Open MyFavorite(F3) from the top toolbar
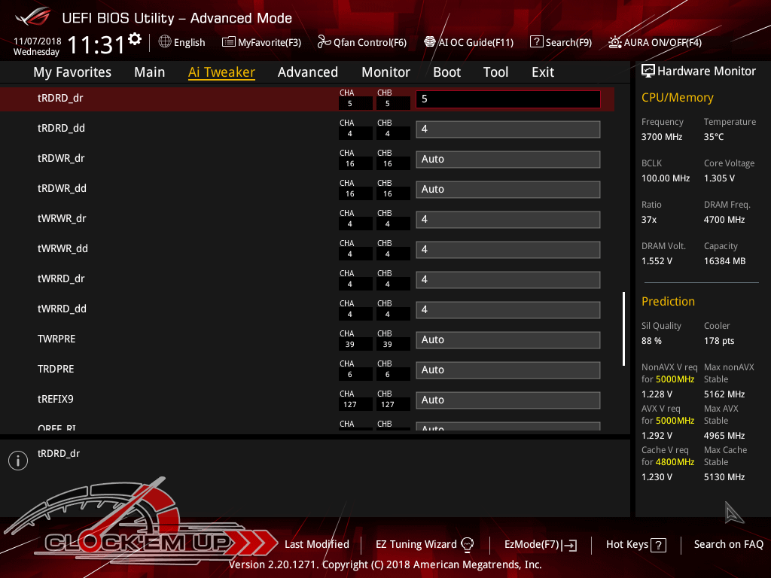Image resolution: width=771 pixels, height=578 pixels. tap(261, 42)
